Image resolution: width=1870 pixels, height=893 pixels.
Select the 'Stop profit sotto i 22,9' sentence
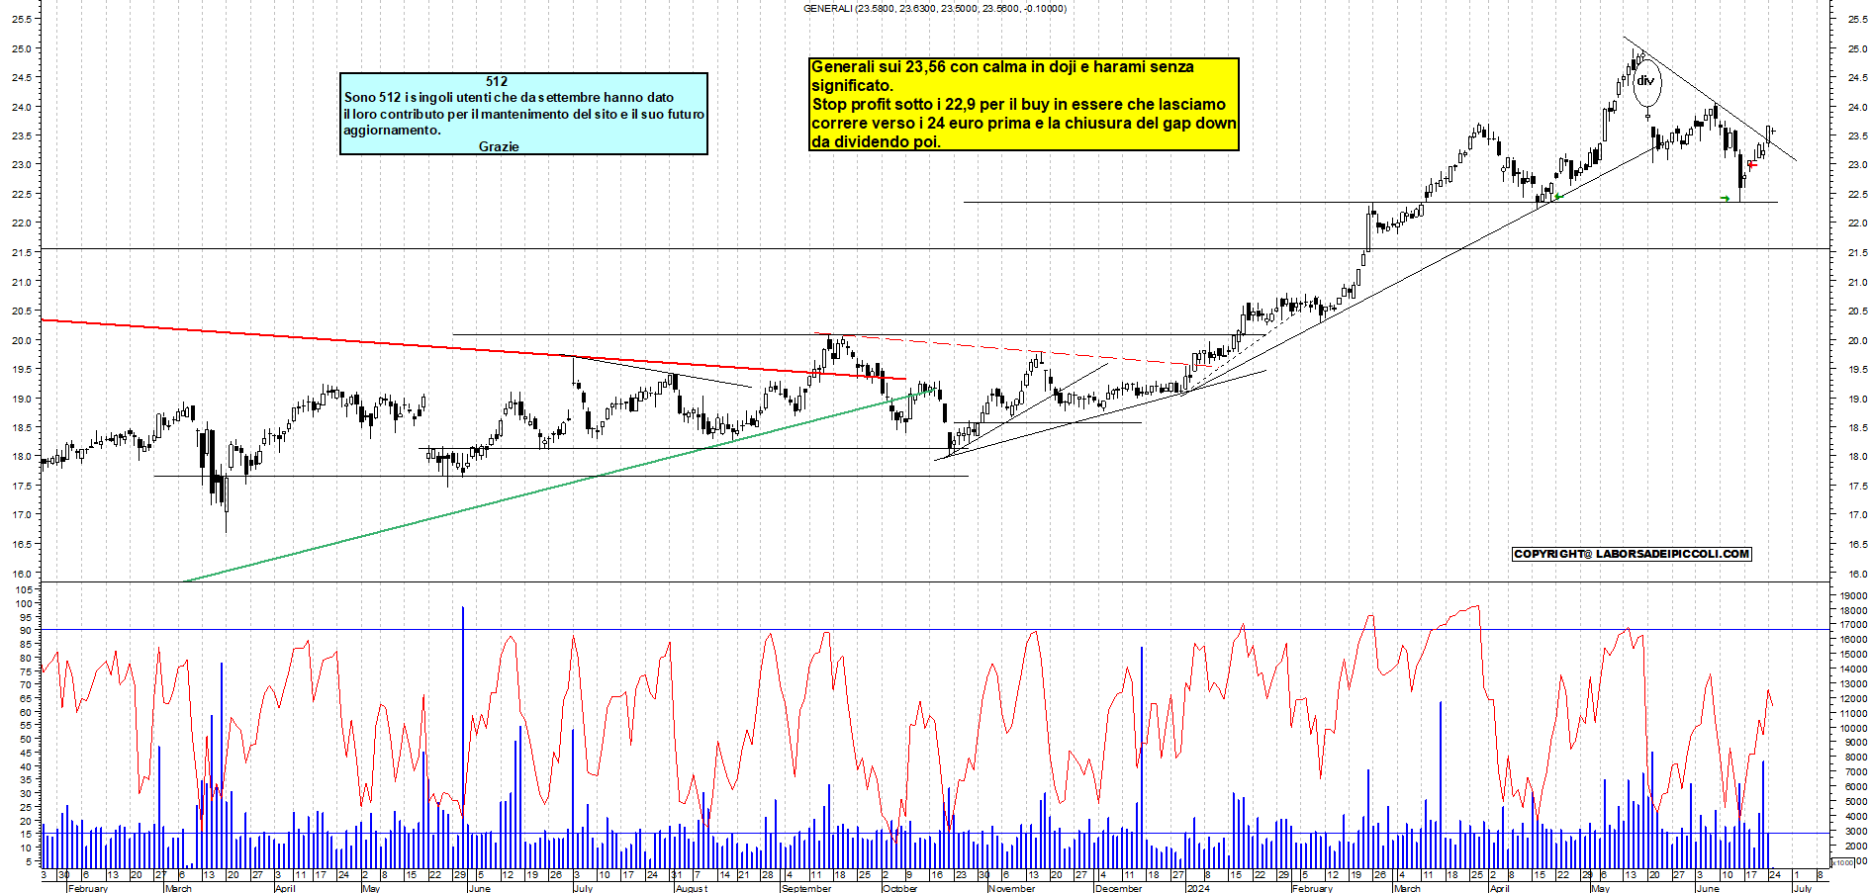[x=1023, y=123]
